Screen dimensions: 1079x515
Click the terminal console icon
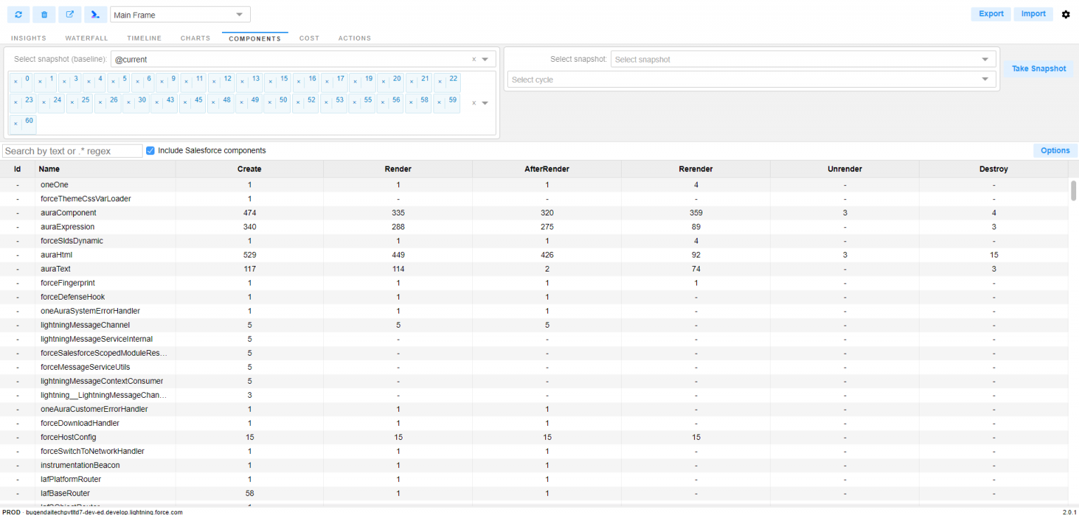[x=96, y=14]
